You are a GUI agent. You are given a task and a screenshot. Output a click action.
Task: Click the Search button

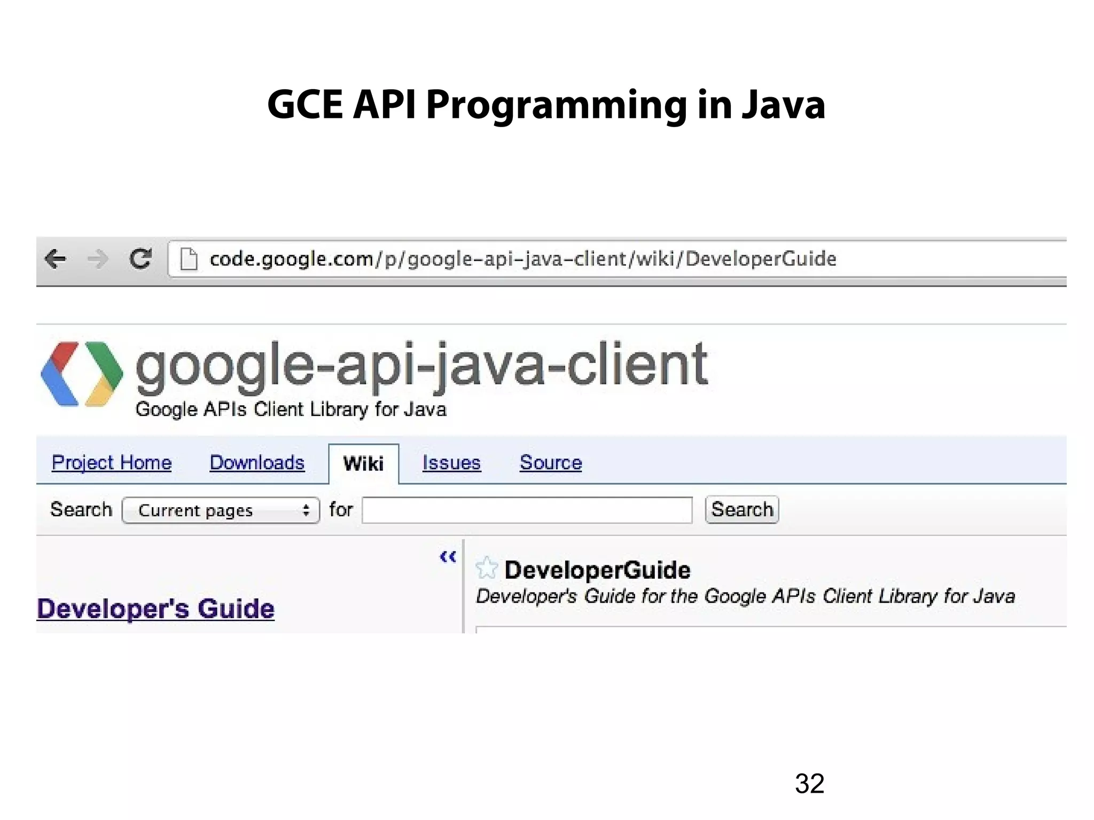point(742,510)
